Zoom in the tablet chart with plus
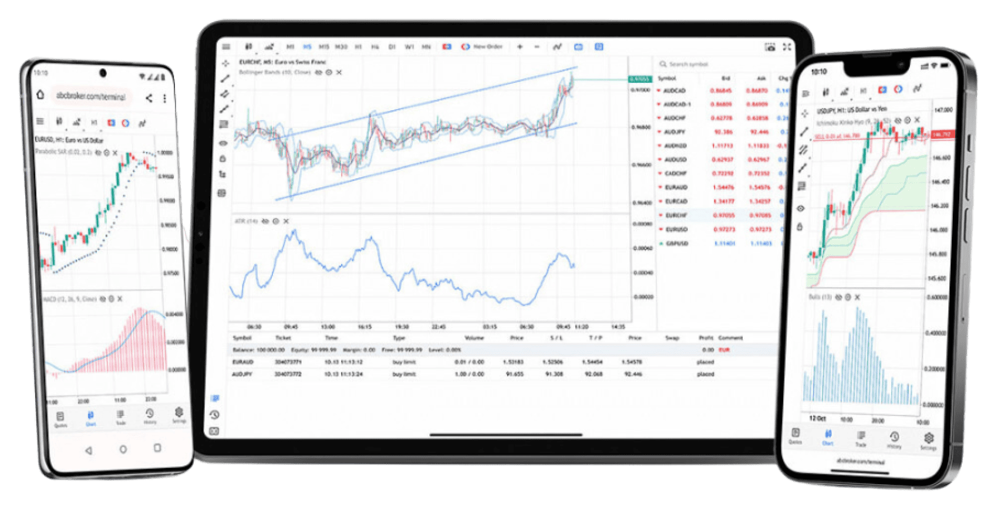Viewport: 998px width, 507px height. [520, 47]
